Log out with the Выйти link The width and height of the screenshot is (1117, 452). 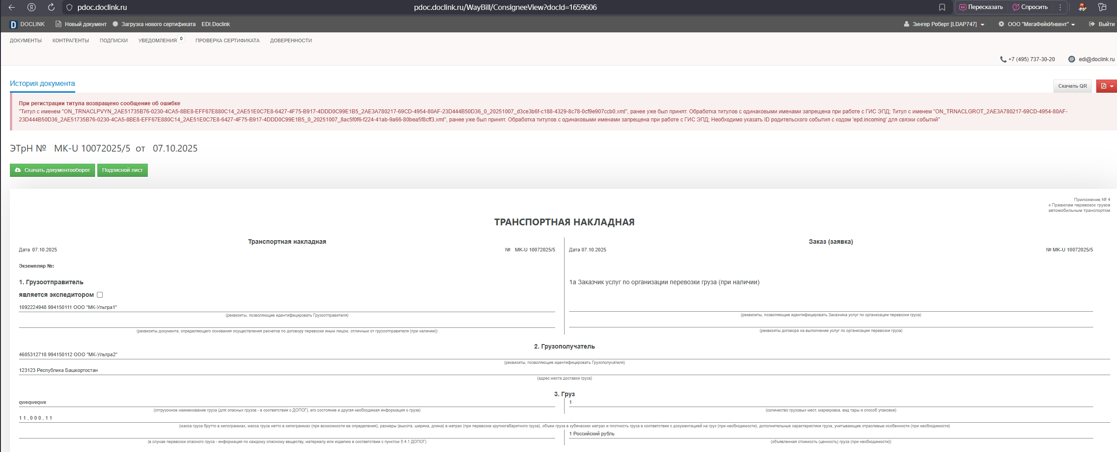1102,24
